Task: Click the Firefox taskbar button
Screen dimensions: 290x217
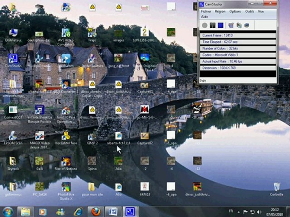Action: click(x=96, y=212)
